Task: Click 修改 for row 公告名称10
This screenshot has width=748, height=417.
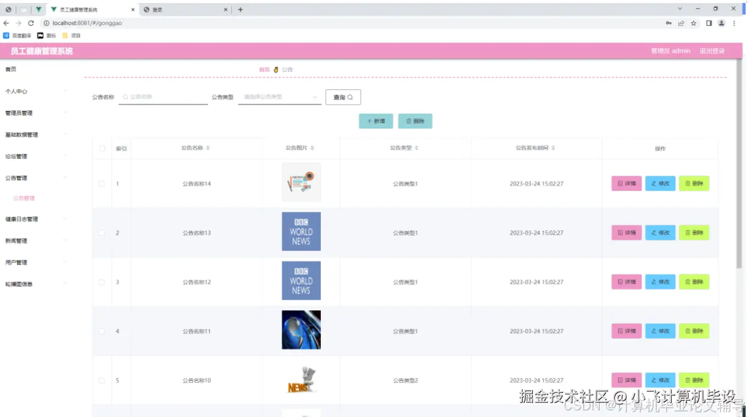Action: coord(660,380)
